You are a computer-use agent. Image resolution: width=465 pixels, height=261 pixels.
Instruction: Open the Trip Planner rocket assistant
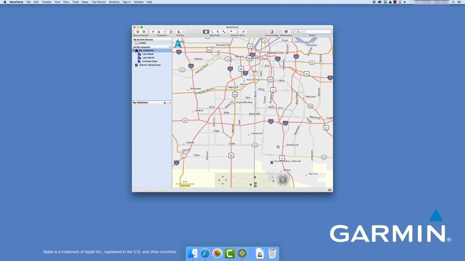point(153,32)
